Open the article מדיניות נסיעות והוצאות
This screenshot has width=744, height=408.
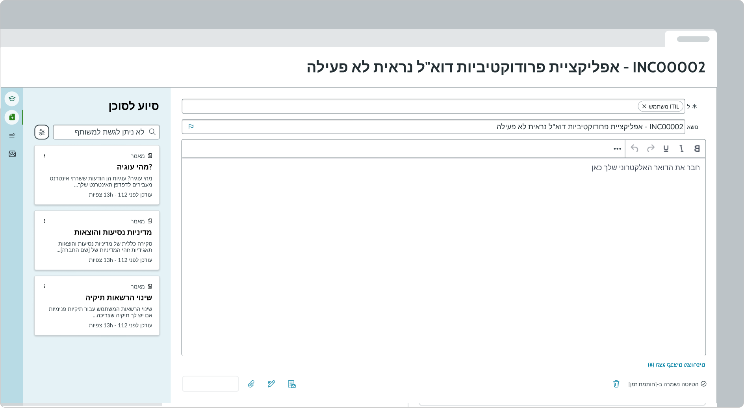point(113,232)
